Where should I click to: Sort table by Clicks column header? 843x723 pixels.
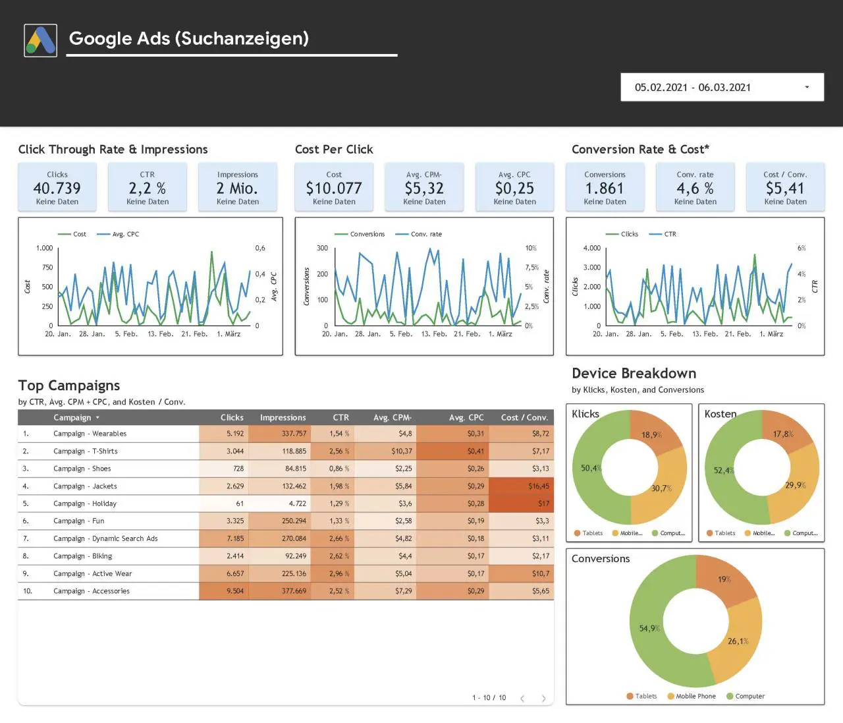pos(232,418)
